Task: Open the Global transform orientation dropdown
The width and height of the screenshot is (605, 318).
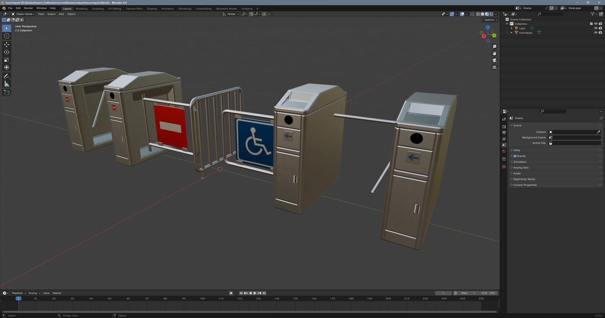Action: point(231,14)
